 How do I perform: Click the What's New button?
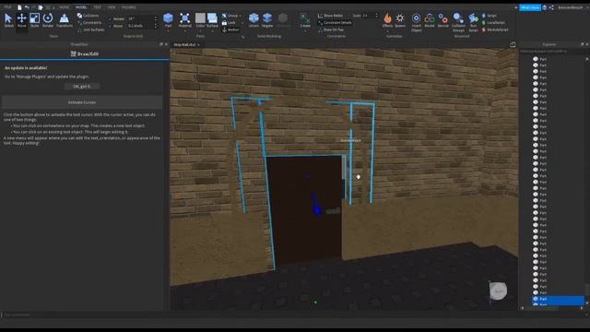(x=530, y=7)
